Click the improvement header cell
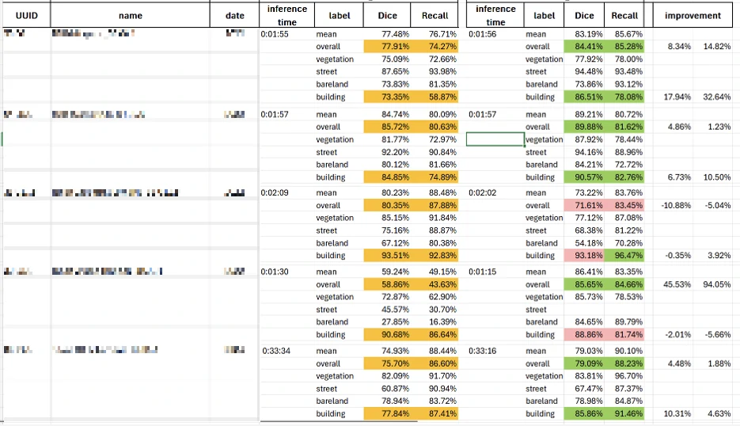This screenshot has height=426, width=740. click(x=693, y=15)
